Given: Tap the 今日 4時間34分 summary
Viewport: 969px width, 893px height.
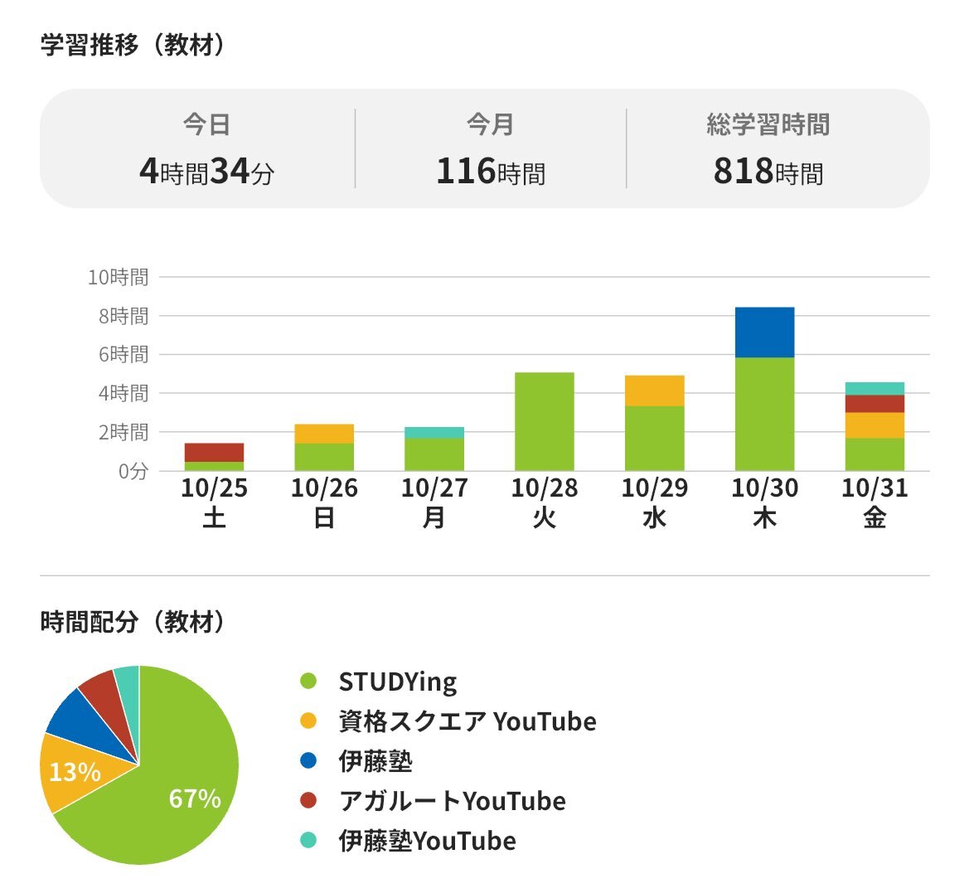Looking at the screenshot, I should (206, 149).
